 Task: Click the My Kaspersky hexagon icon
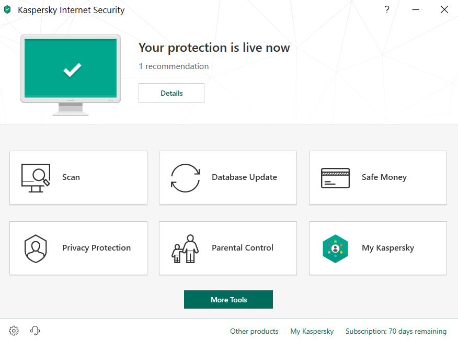[335, 248]
